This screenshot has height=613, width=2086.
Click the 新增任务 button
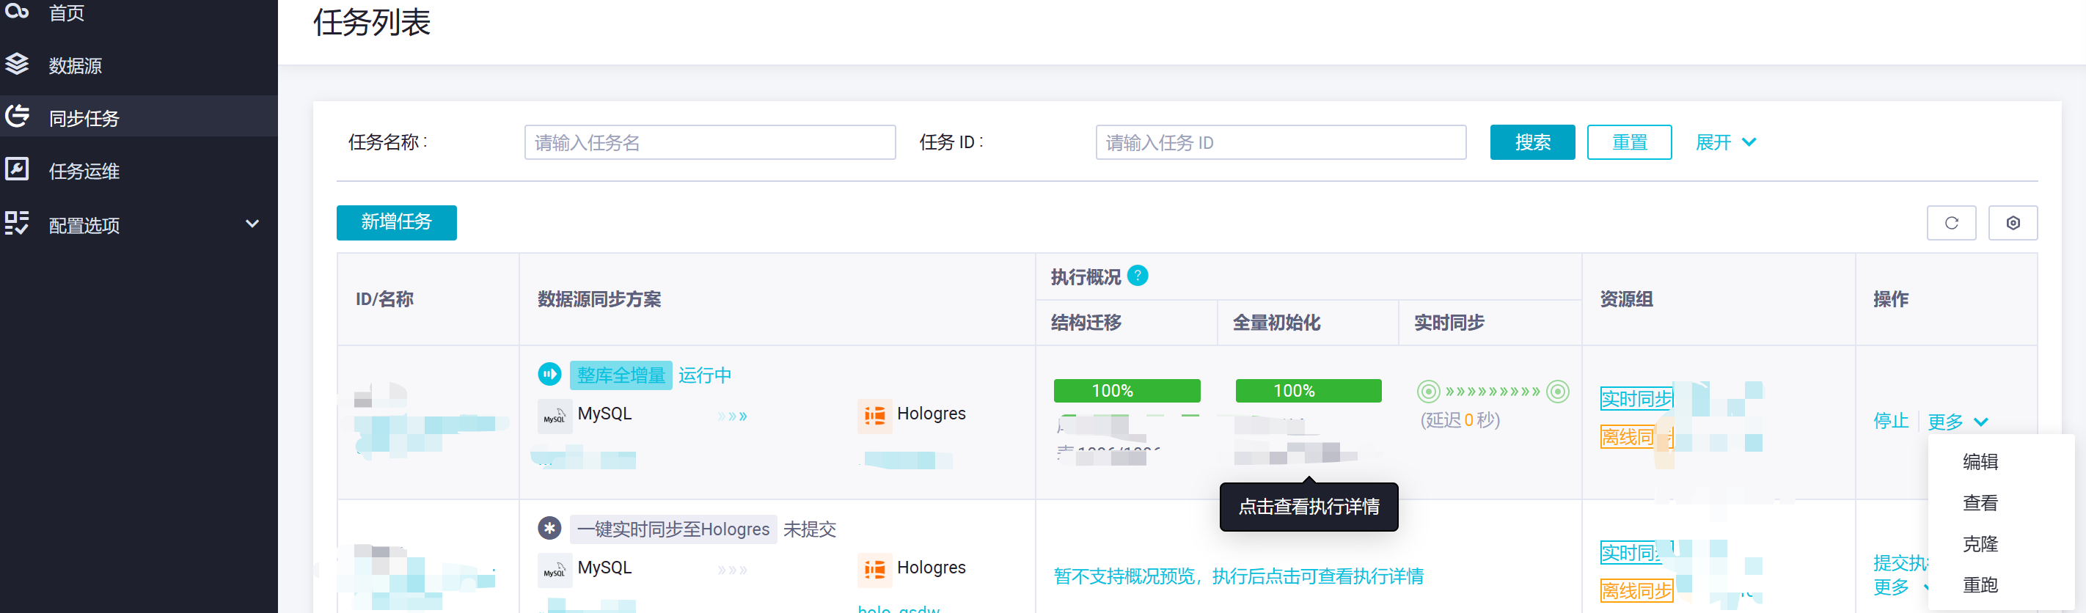pos(396,223)
